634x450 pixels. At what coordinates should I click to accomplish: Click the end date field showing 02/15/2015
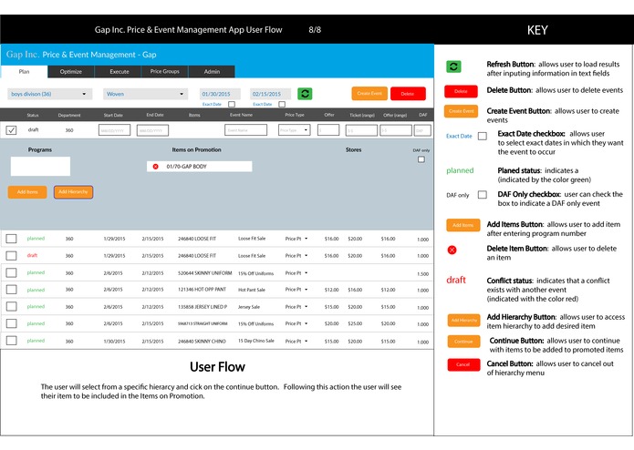pyautogui.click(x=270, y=94)
